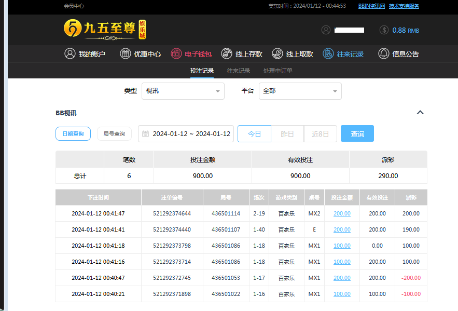The height and width of the screenshot is (311, 458).
Task: Click the calendar icon in date field
Action: click(x=146, y=134)
